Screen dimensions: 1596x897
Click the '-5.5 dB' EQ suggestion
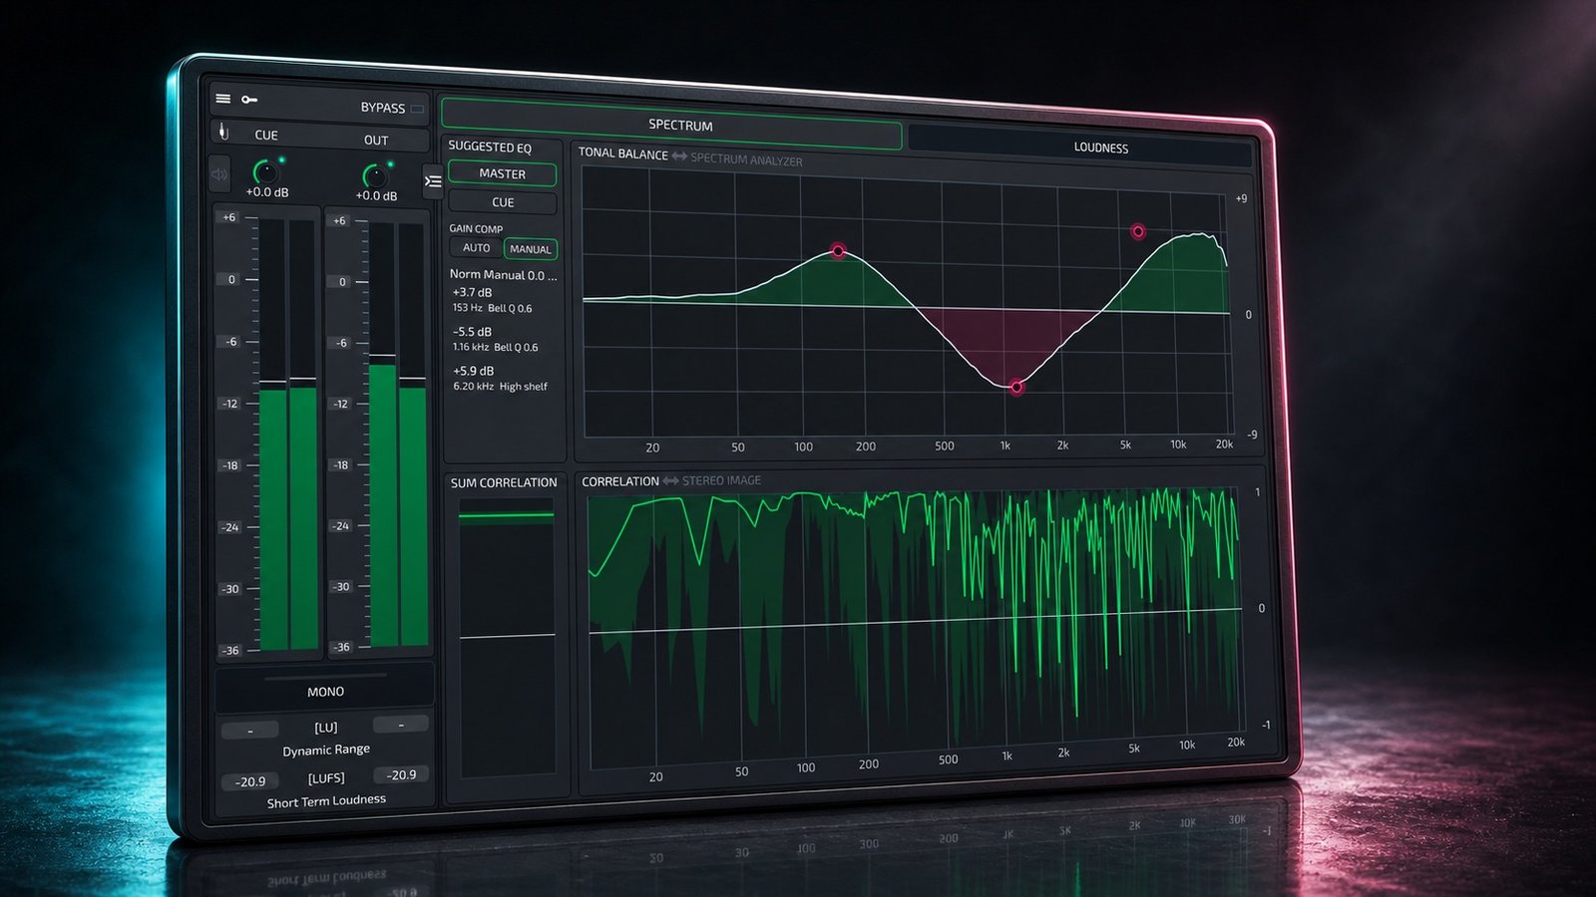click(x=472, y=332)
